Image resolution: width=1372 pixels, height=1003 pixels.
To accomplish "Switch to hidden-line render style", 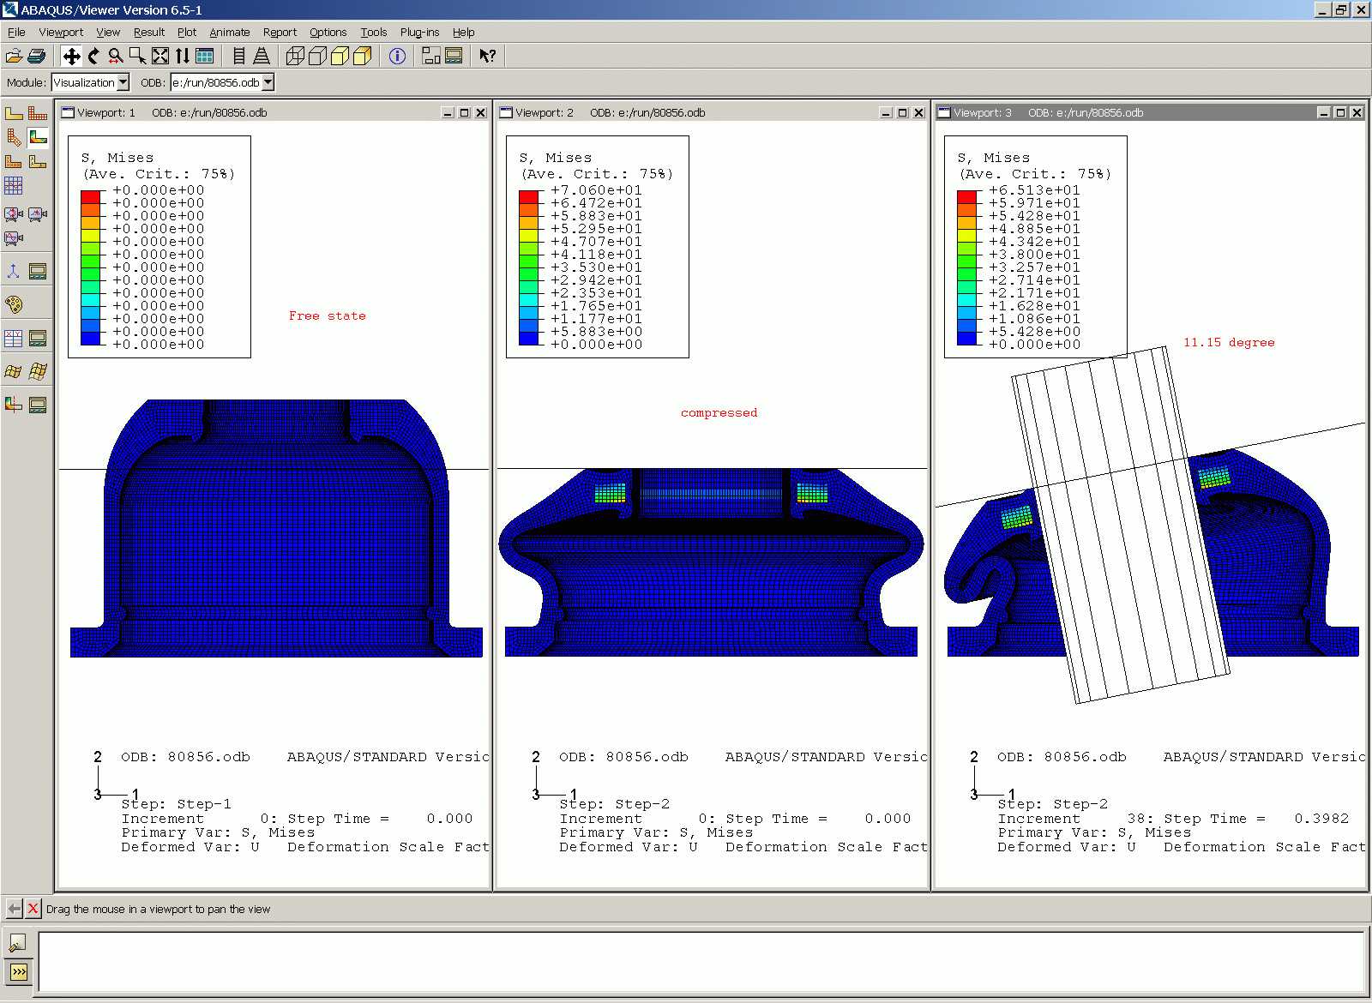I will tap(317, 57).
